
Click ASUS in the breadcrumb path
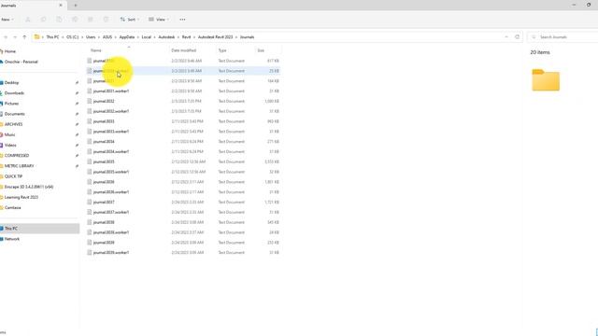(107, 37)
